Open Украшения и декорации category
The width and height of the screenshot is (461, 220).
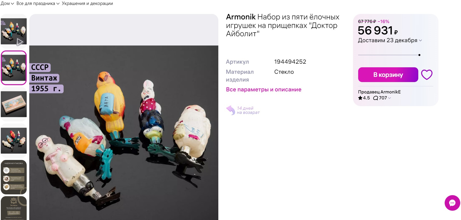coord(87,3)
